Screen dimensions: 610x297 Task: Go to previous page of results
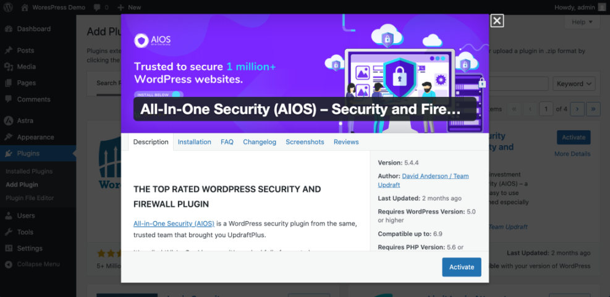(530, 109)
